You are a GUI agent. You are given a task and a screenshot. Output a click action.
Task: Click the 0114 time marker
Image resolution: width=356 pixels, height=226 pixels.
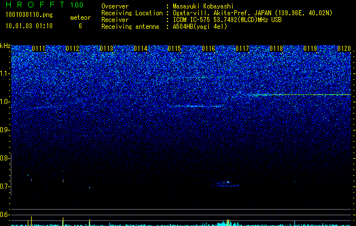pos(140,49)
